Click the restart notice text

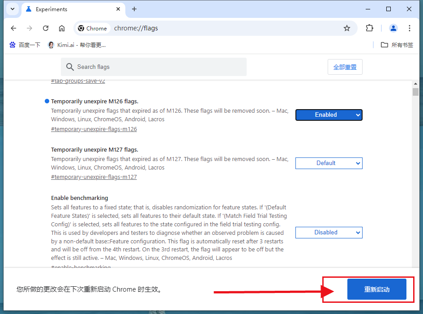90,289
